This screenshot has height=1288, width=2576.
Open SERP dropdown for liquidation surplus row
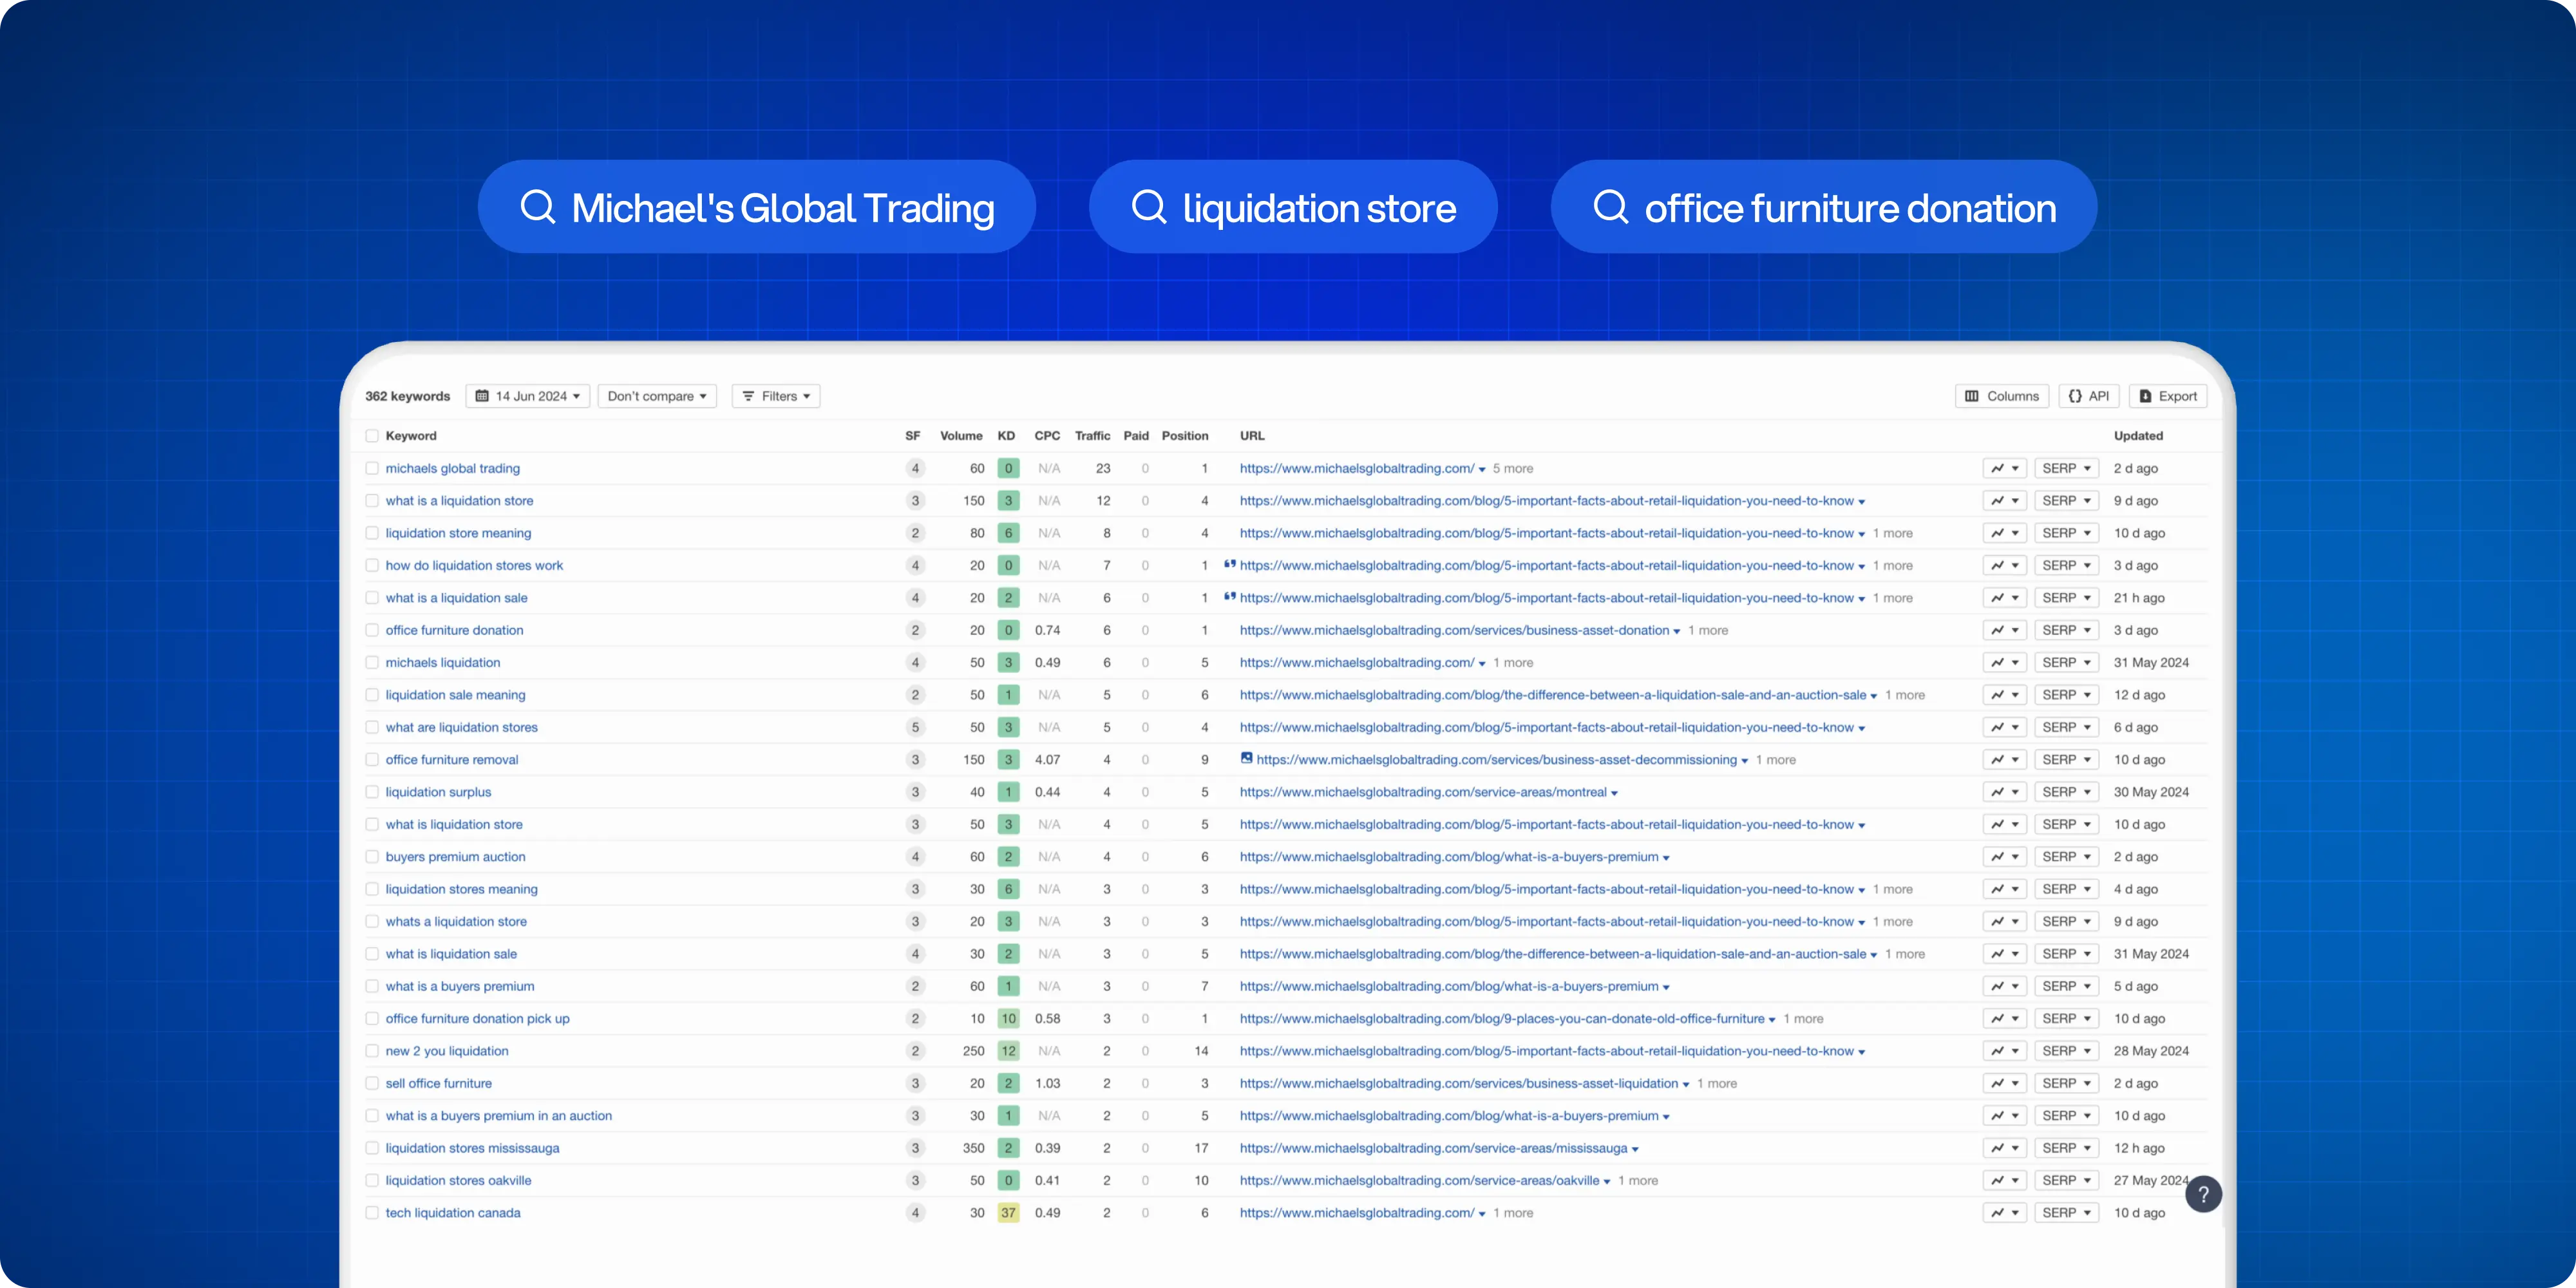[x=2066, y=792]
